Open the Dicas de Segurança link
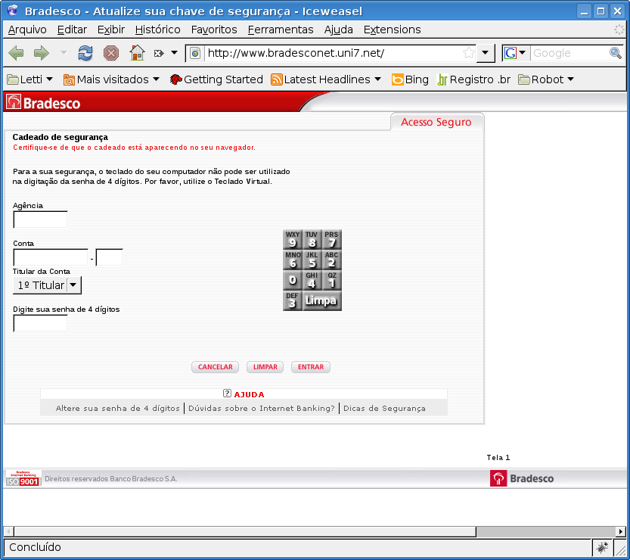The width and height of the screenshot is (630, 560). click(x=384, y=408)
